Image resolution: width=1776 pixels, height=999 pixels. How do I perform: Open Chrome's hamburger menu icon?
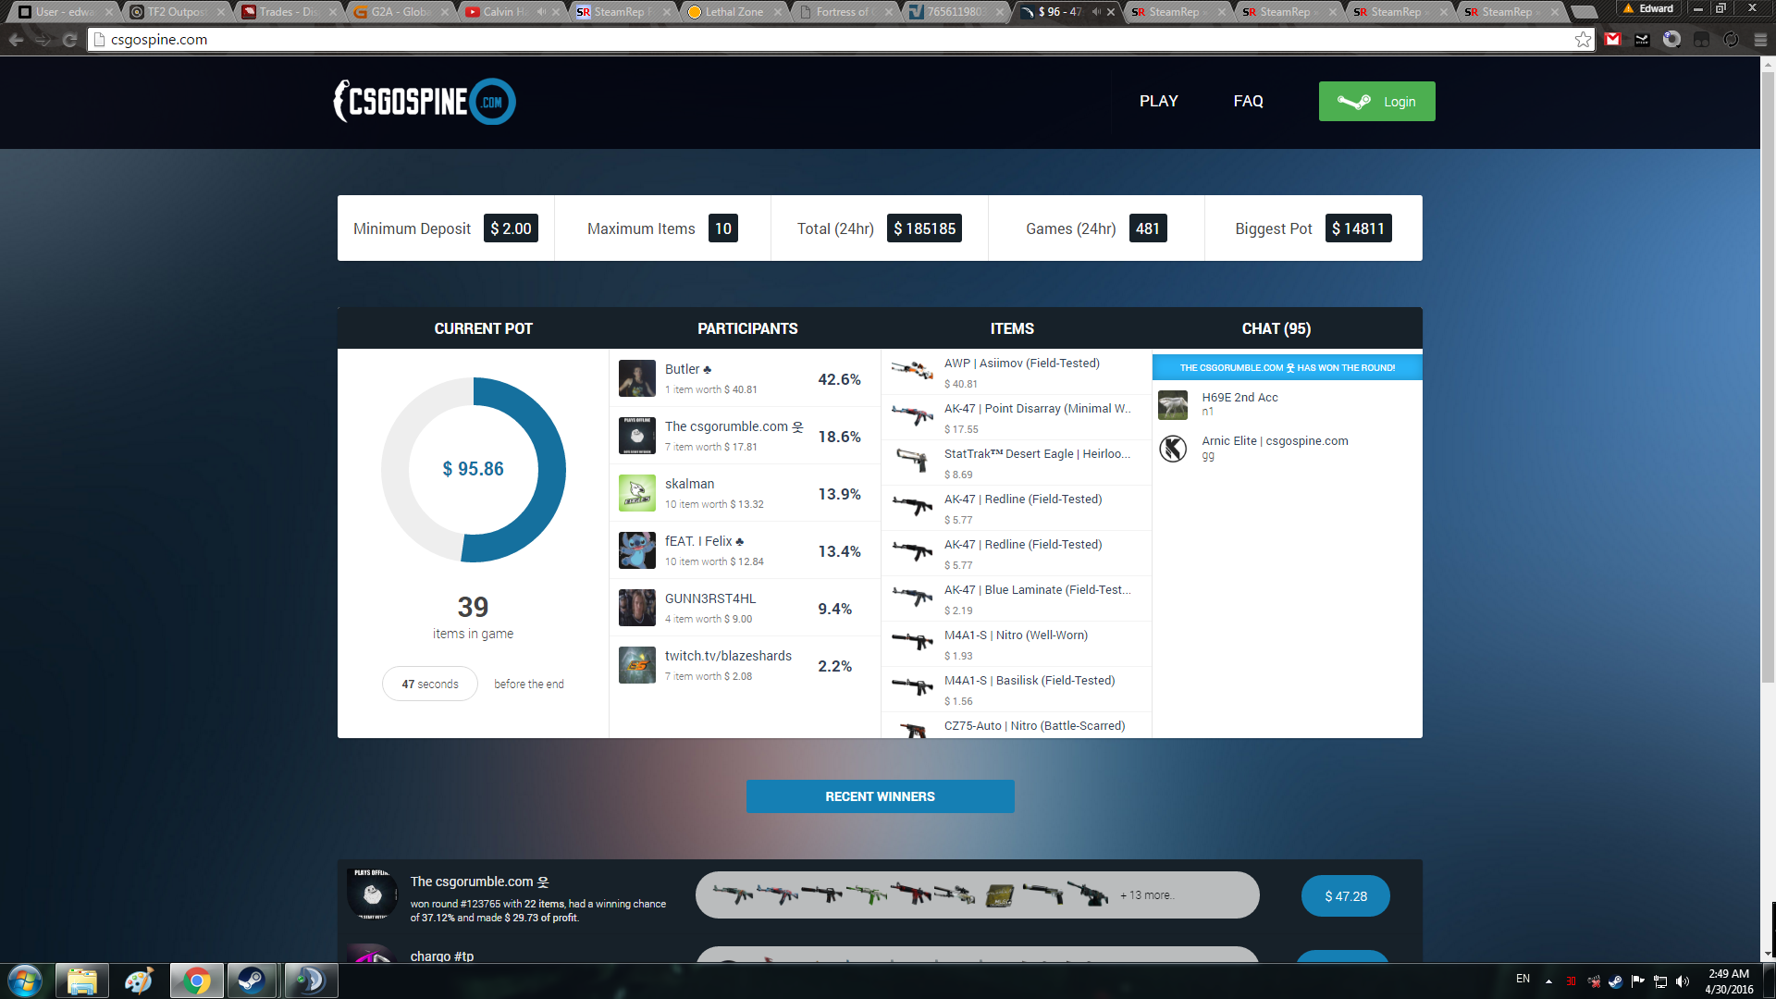(1760, 40)
